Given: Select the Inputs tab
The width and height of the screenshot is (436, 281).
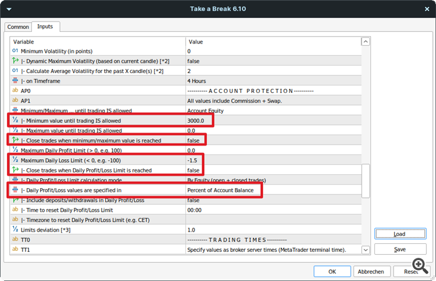Looking at the screenshot, I should point(45,27).
